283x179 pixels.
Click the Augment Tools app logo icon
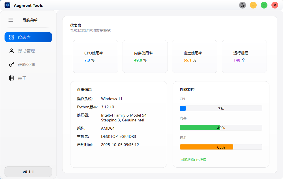tap(7, 5)
